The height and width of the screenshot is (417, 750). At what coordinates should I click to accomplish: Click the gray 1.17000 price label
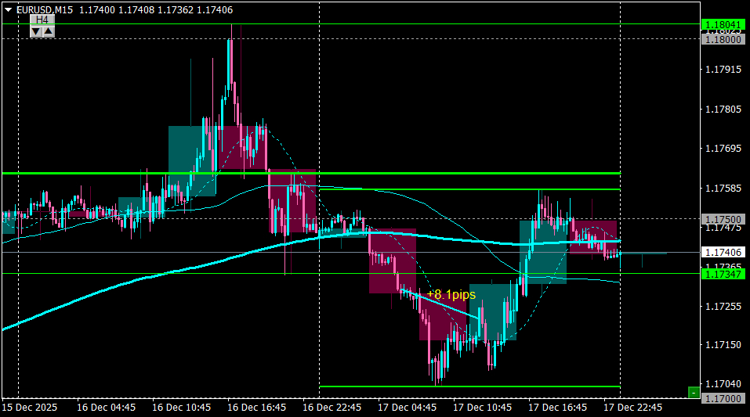(723, 398)
